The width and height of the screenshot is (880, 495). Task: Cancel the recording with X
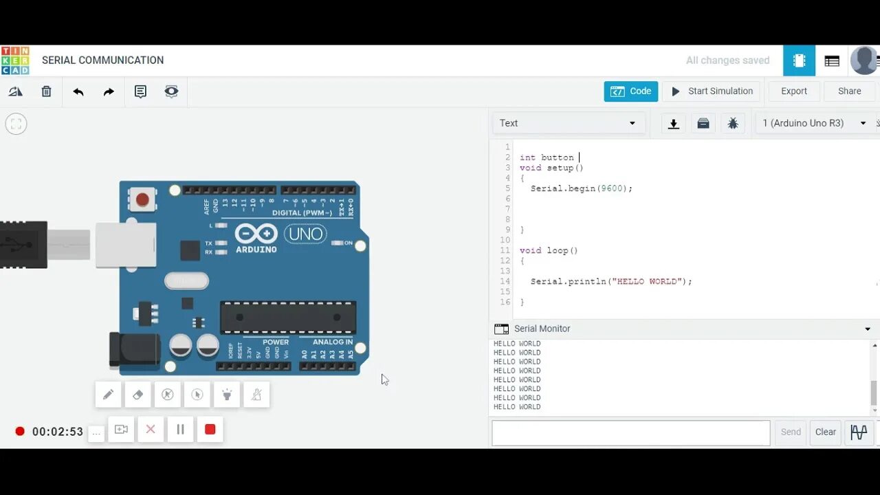coord(151,430)
